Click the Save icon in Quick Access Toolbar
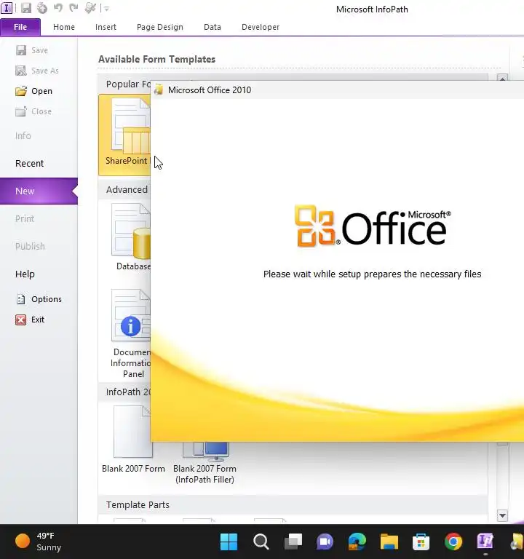The height and width of the screenshot is (559, 524). (26, 8)
